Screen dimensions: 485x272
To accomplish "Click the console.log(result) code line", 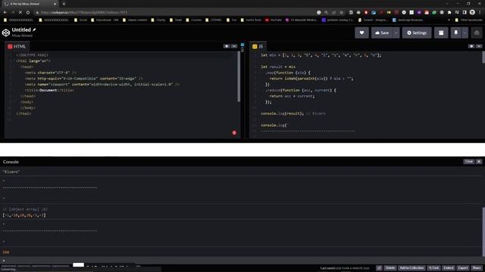I will click(x=282, y=113).
